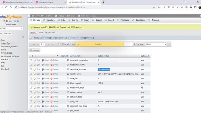Copy the hack_file row
201x113 pixels.
point(45,78)
